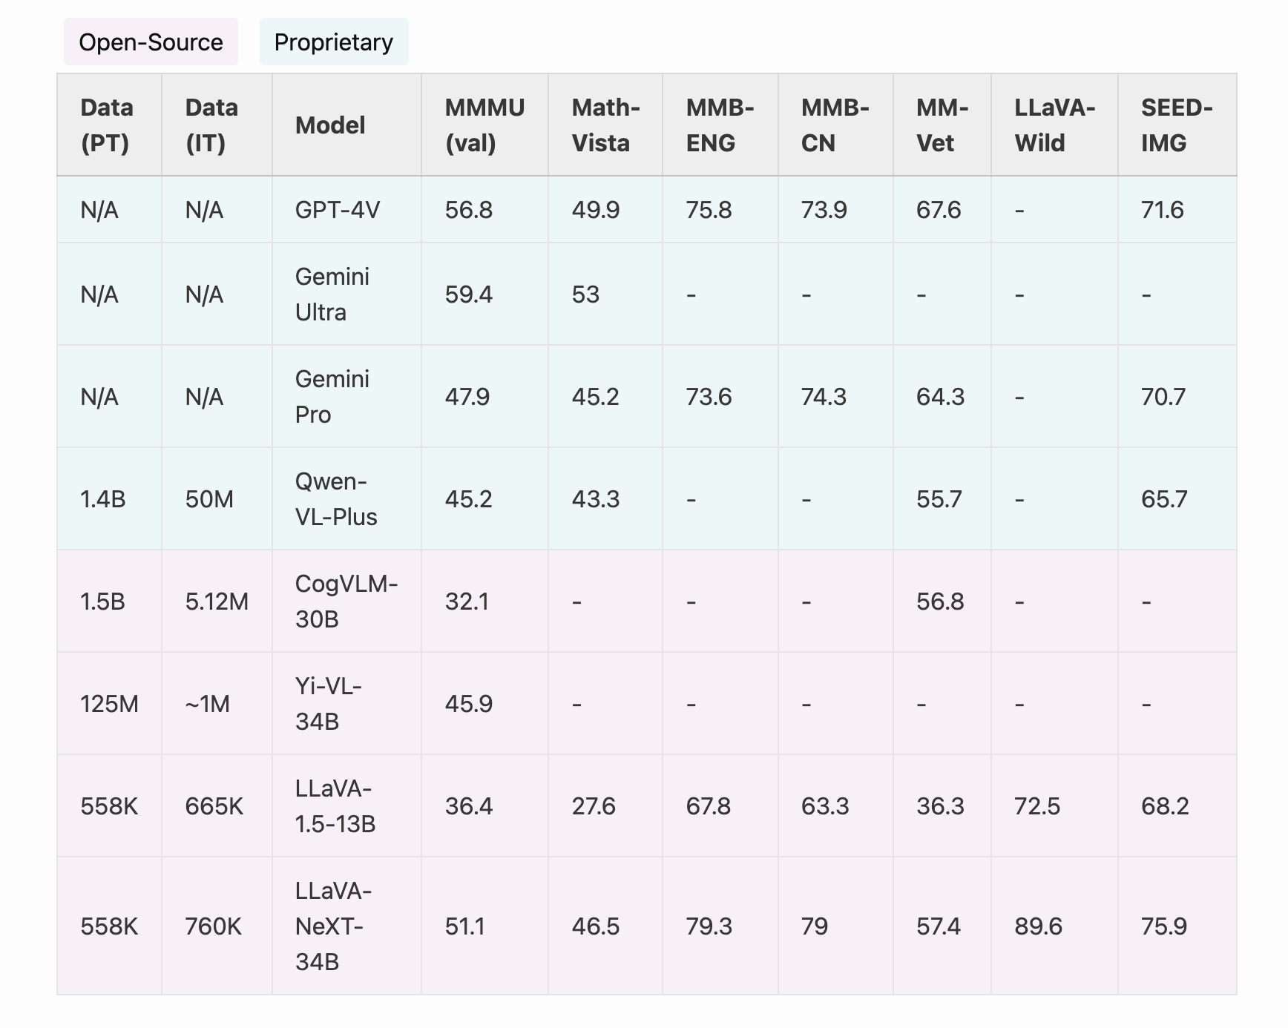Select the LLaVA-NeXT-34B model cell

334,926
